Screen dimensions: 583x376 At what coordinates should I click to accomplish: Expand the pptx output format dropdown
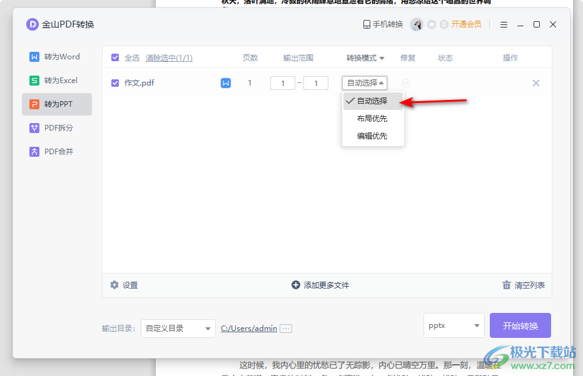coord(454,325)
